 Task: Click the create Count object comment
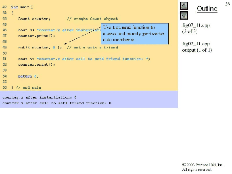click(x=92, y=19)
